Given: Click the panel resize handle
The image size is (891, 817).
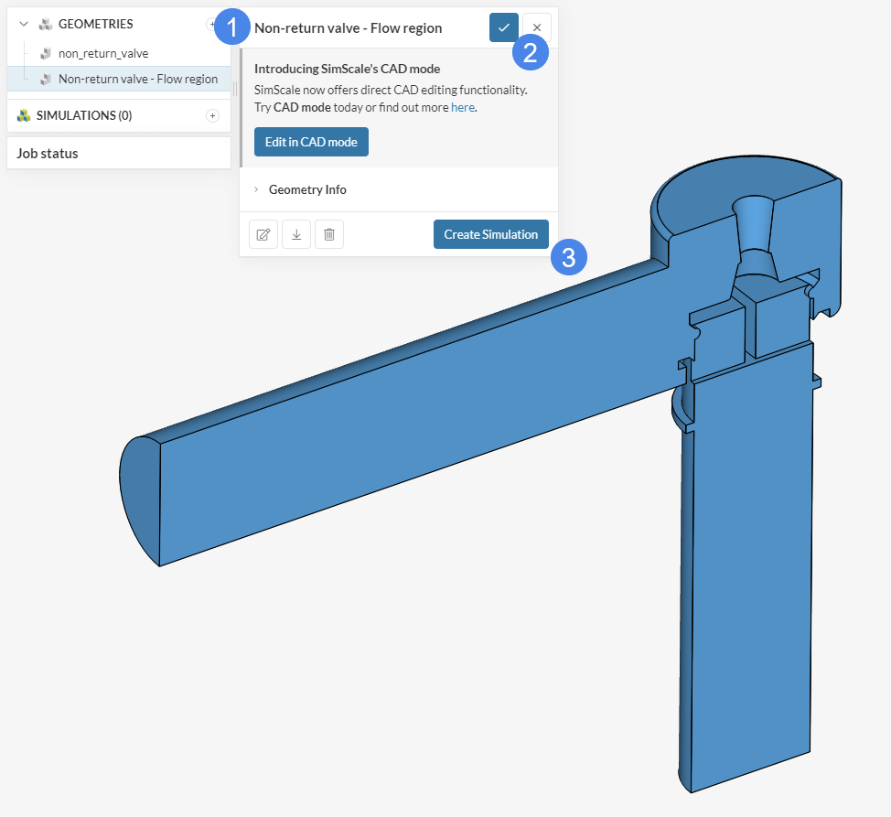Looking at the screenshot, I should (235, 88).
